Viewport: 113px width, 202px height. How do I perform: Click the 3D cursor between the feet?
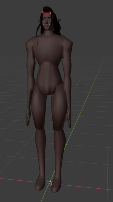tap(49, 183)
